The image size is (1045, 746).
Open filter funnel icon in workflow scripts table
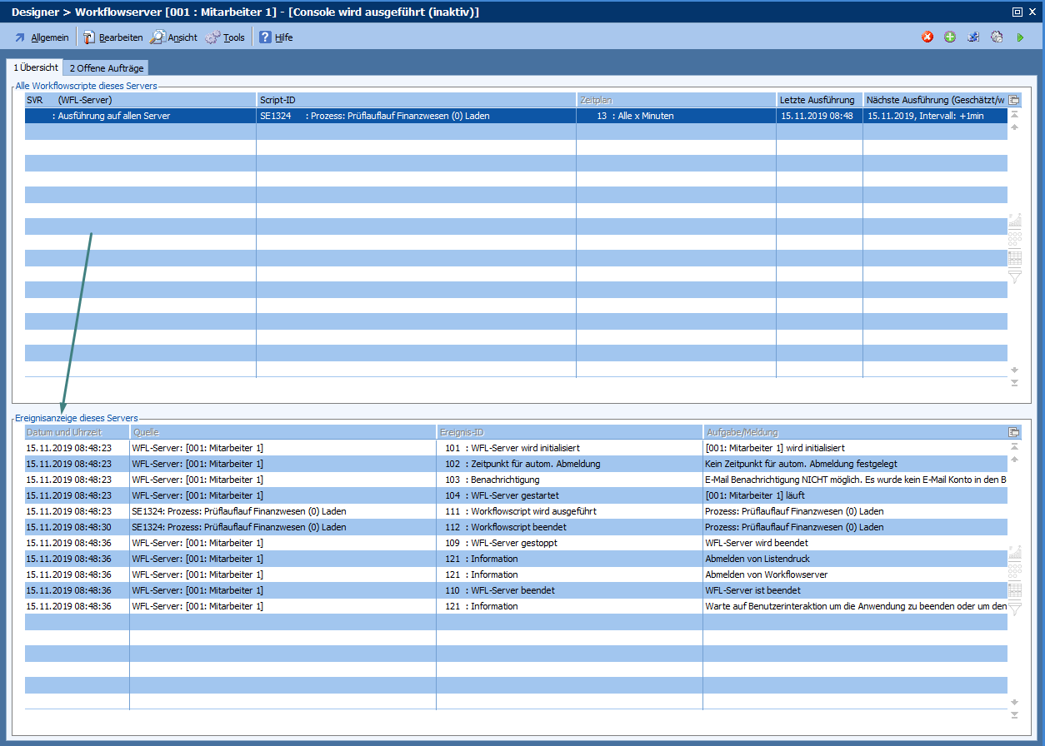coord(1014,276)
